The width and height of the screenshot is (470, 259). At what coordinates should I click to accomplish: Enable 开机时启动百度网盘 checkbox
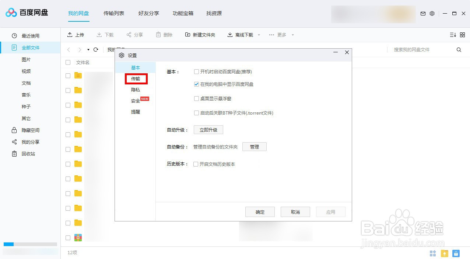[196, 71]
